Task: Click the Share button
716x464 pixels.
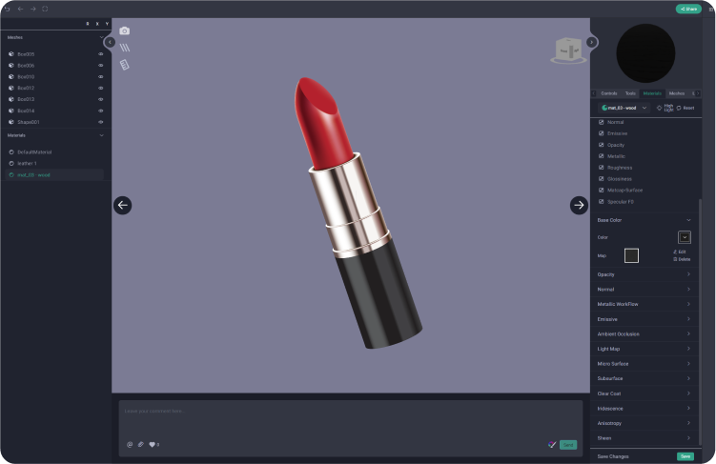Action: [x=687, y=9]
